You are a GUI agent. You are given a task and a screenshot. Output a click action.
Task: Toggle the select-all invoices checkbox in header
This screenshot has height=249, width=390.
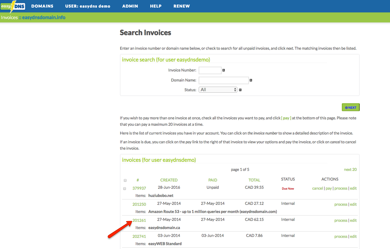click(125, 180)
